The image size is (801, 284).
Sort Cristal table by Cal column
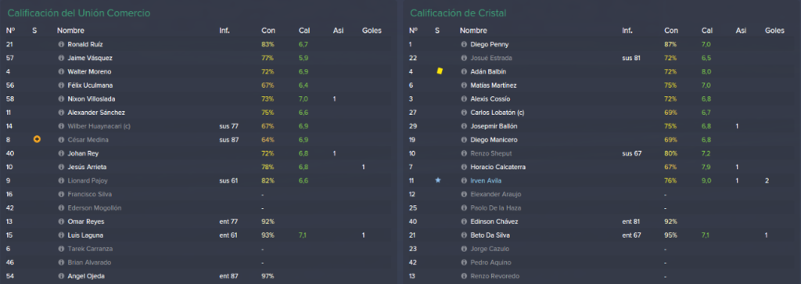707,31
